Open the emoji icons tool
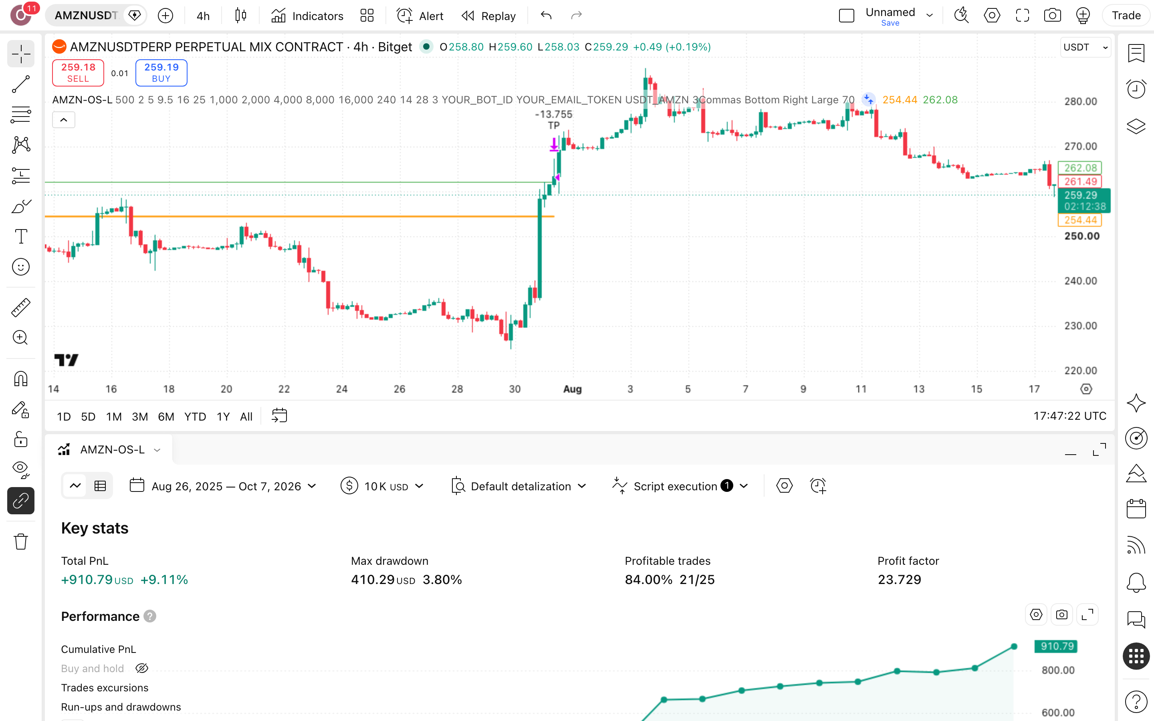The image size is (1154, 721). point(20,267)
